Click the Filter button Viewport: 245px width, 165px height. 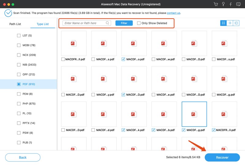click(124, 23)
